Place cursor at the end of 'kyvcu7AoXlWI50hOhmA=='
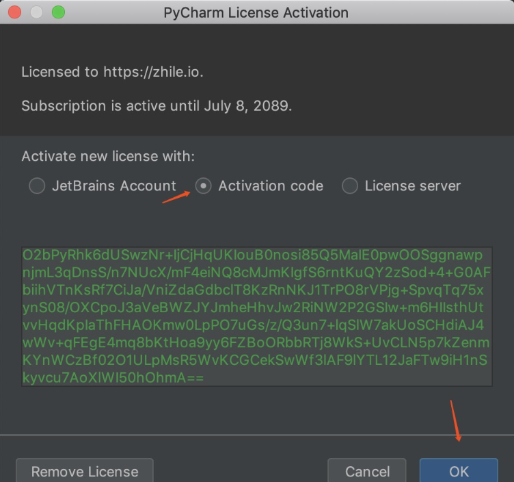Screen dimensions: 514x482 coord(204,377)
